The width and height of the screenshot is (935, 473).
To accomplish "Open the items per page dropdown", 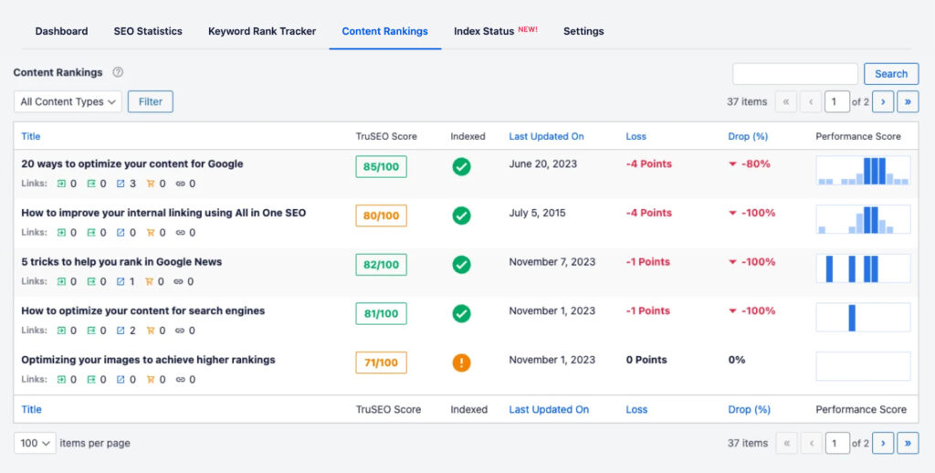I will [x=35, y=443].
